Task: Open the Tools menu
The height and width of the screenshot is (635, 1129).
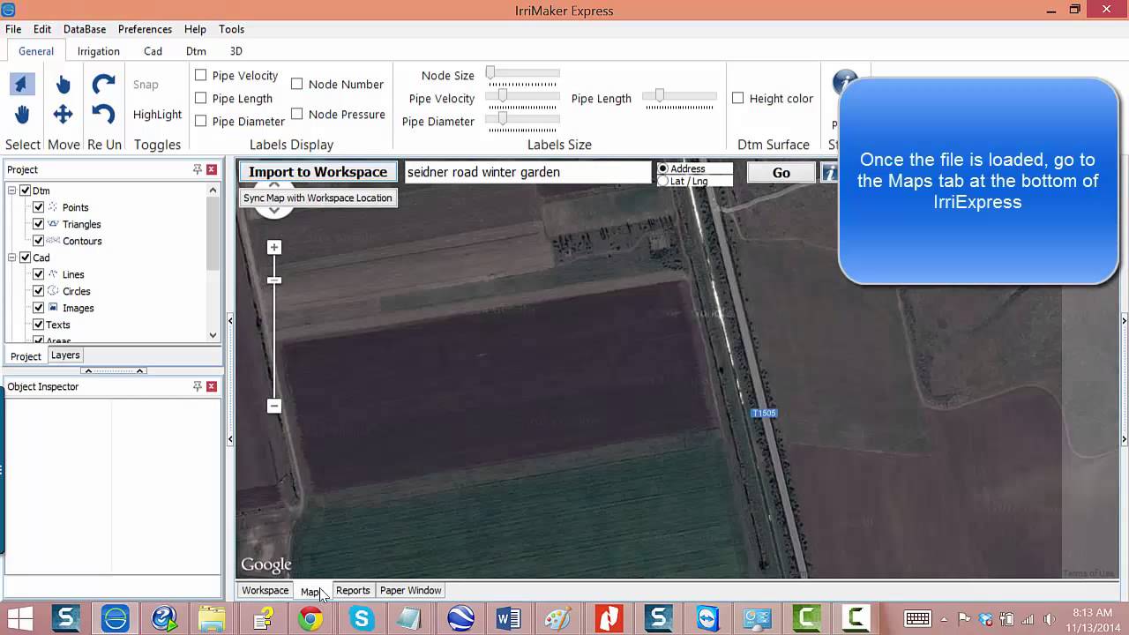Action: (x=232, y=29)
